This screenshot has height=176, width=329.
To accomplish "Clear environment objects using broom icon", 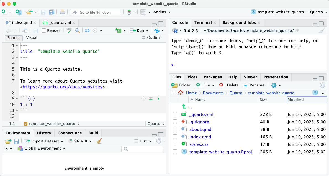I will 99,141.
